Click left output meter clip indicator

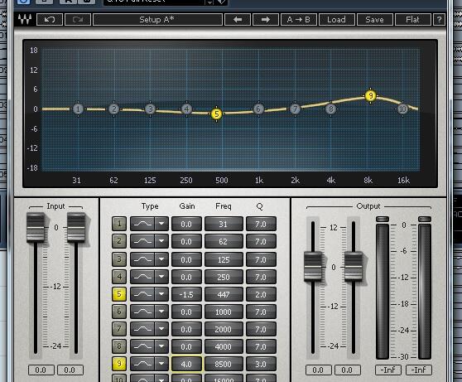pyautogui.click(x=383, y=219)
